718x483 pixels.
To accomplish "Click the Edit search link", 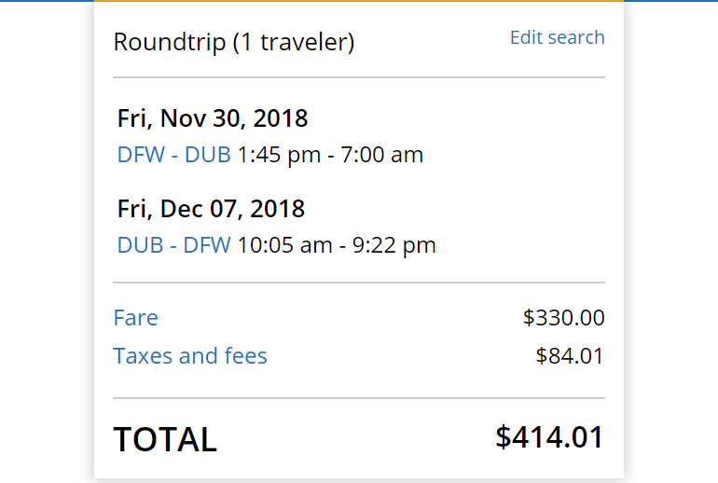I will [x=557, y=37].
